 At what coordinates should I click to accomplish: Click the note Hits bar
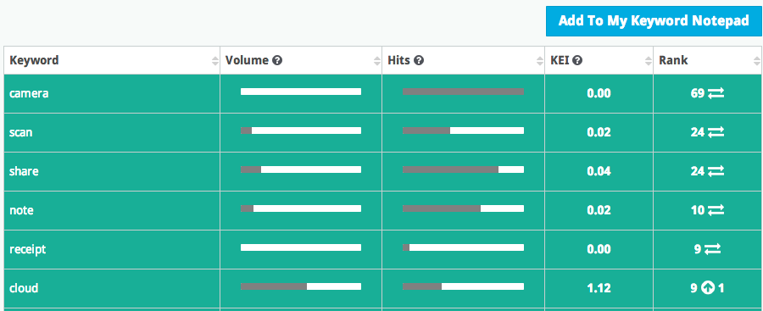pos(463,208)
